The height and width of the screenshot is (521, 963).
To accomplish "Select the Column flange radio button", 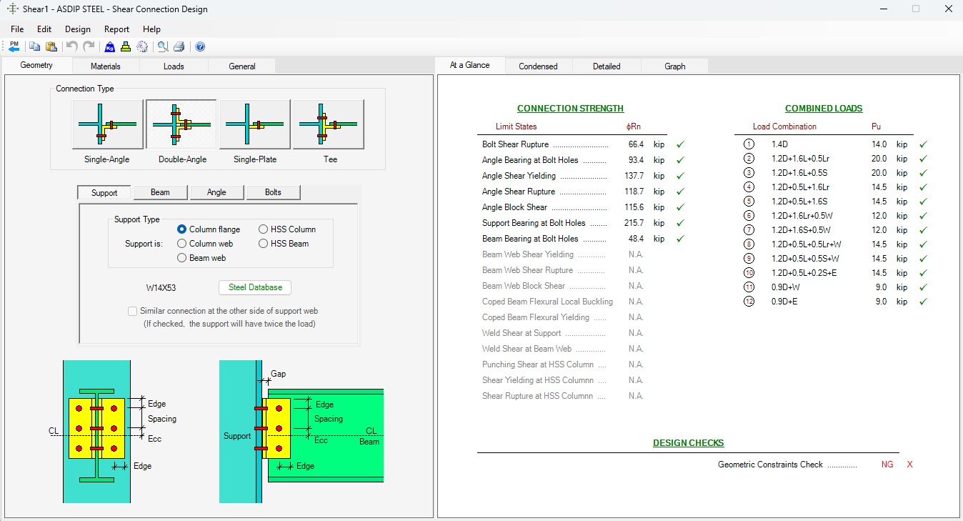I will pyautogui.click(x=182, y=229).
